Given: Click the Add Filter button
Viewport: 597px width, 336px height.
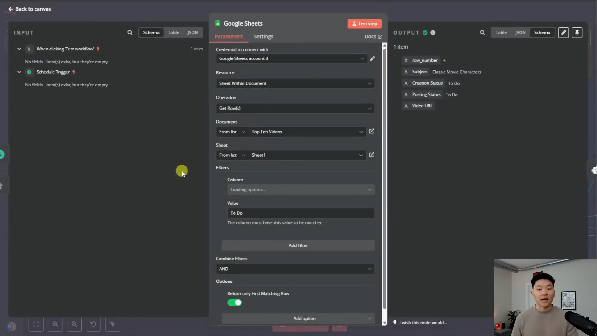Looking at the screenshot, I should pos(298,245).
